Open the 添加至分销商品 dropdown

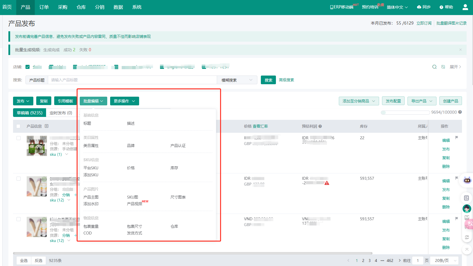(359, 101)
